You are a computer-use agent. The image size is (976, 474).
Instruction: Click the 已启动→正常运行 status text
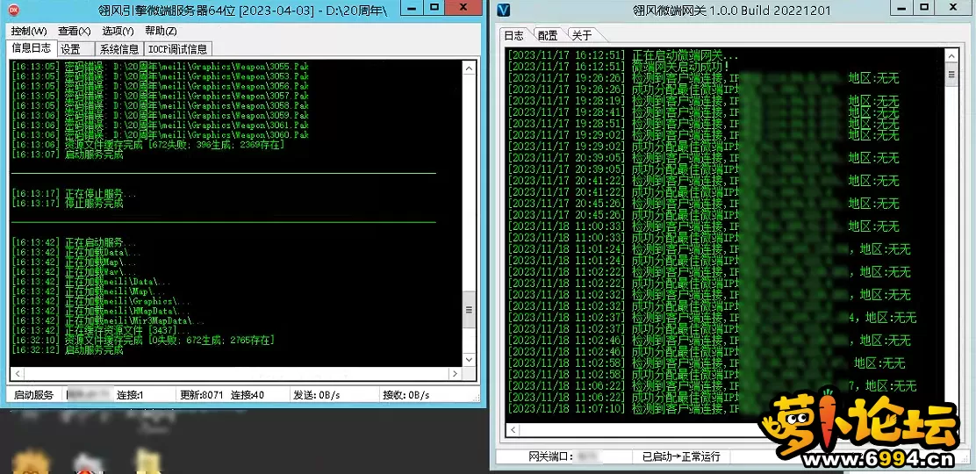click(681, 456)
